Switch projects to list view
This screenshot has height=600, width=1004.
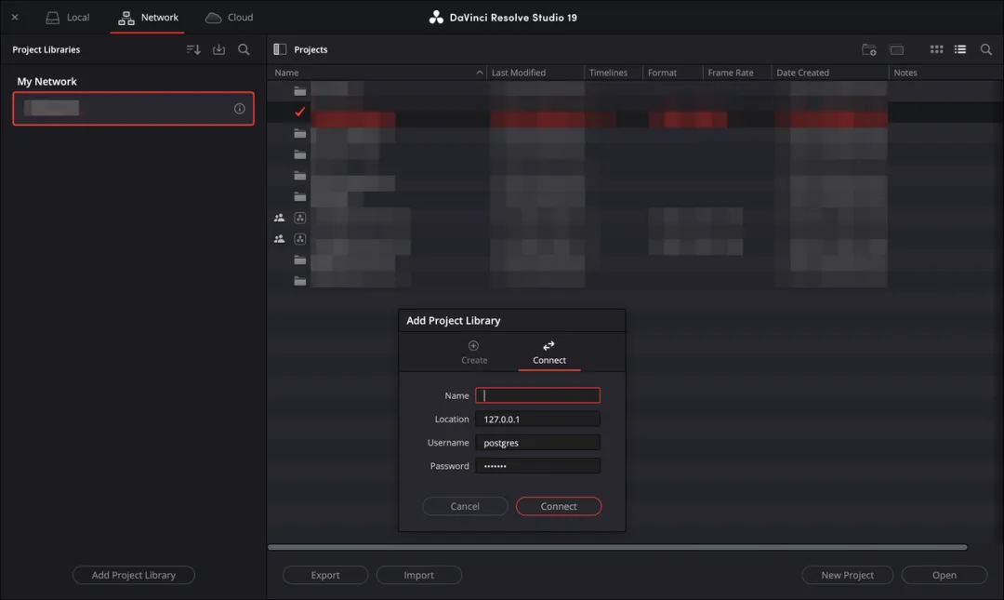(x=959, y=49)
